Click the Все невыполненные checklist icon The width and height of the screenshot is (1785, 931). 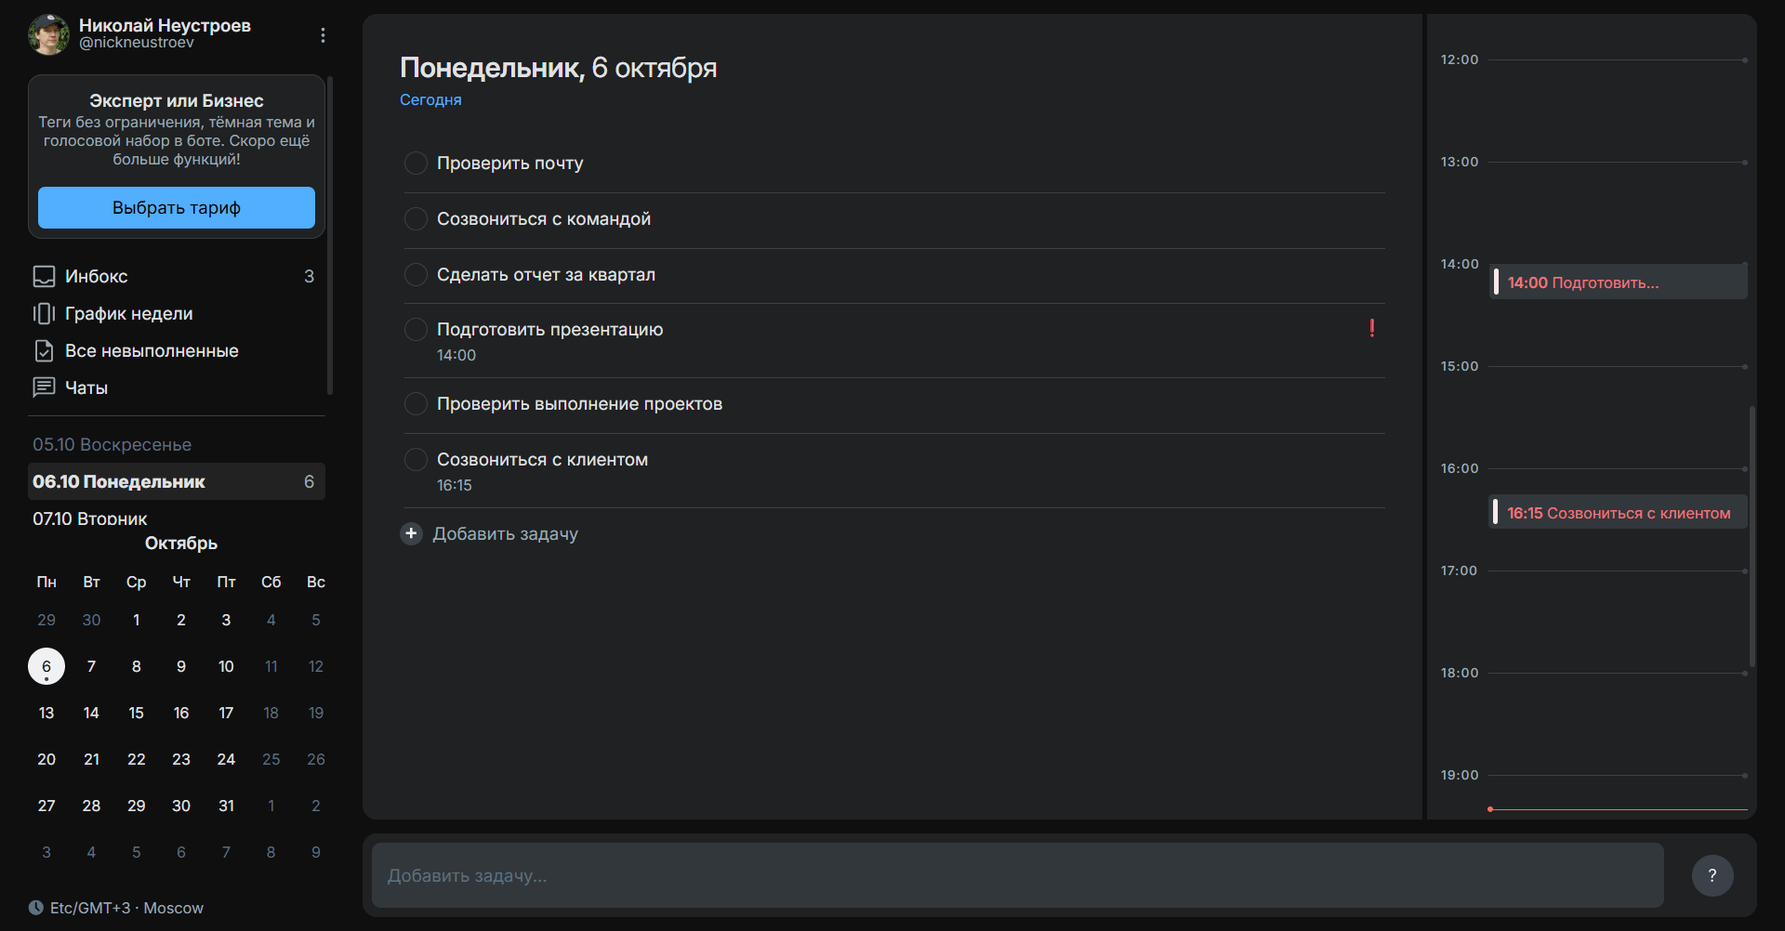[x=44, y=351]
